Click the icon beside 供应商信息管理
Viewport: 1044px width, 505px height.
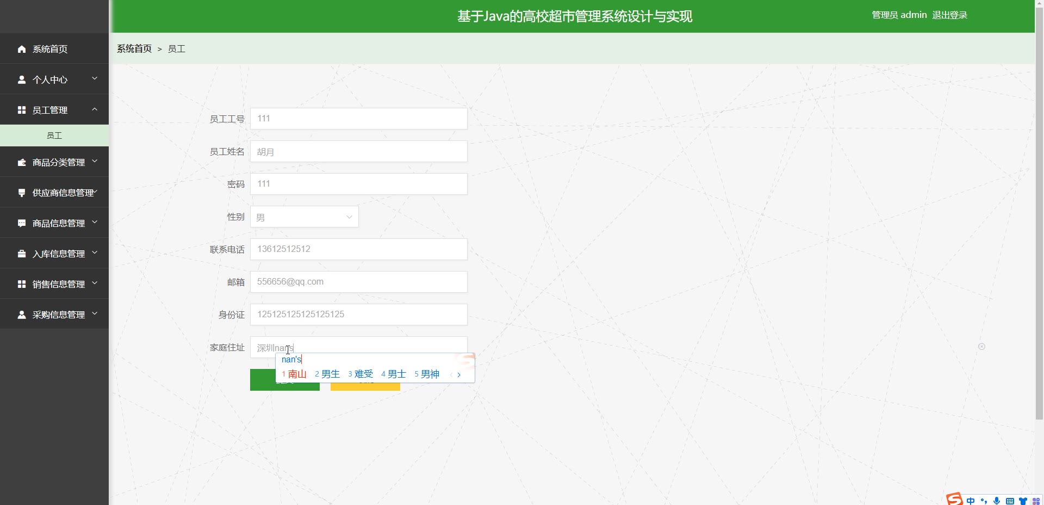[x=22, y=193]
